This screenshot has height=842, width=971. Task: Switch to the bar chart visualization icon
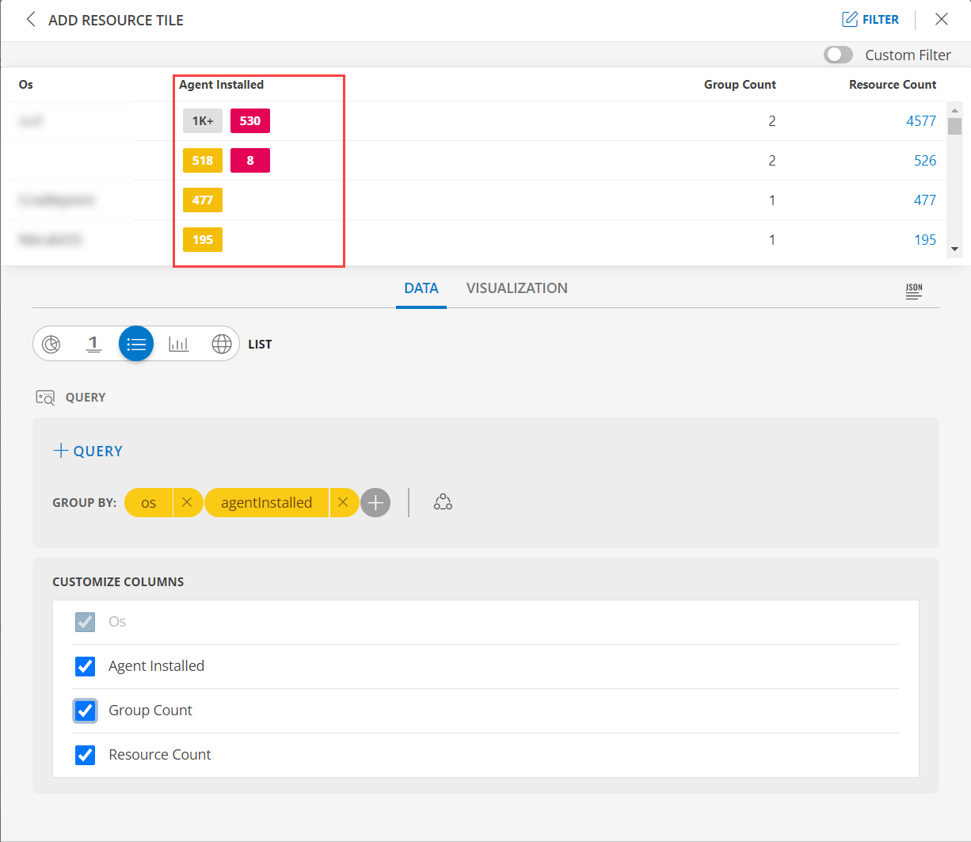[178, 344]
